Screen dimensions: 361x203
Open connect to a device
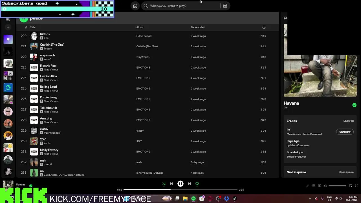coord(320,186)
